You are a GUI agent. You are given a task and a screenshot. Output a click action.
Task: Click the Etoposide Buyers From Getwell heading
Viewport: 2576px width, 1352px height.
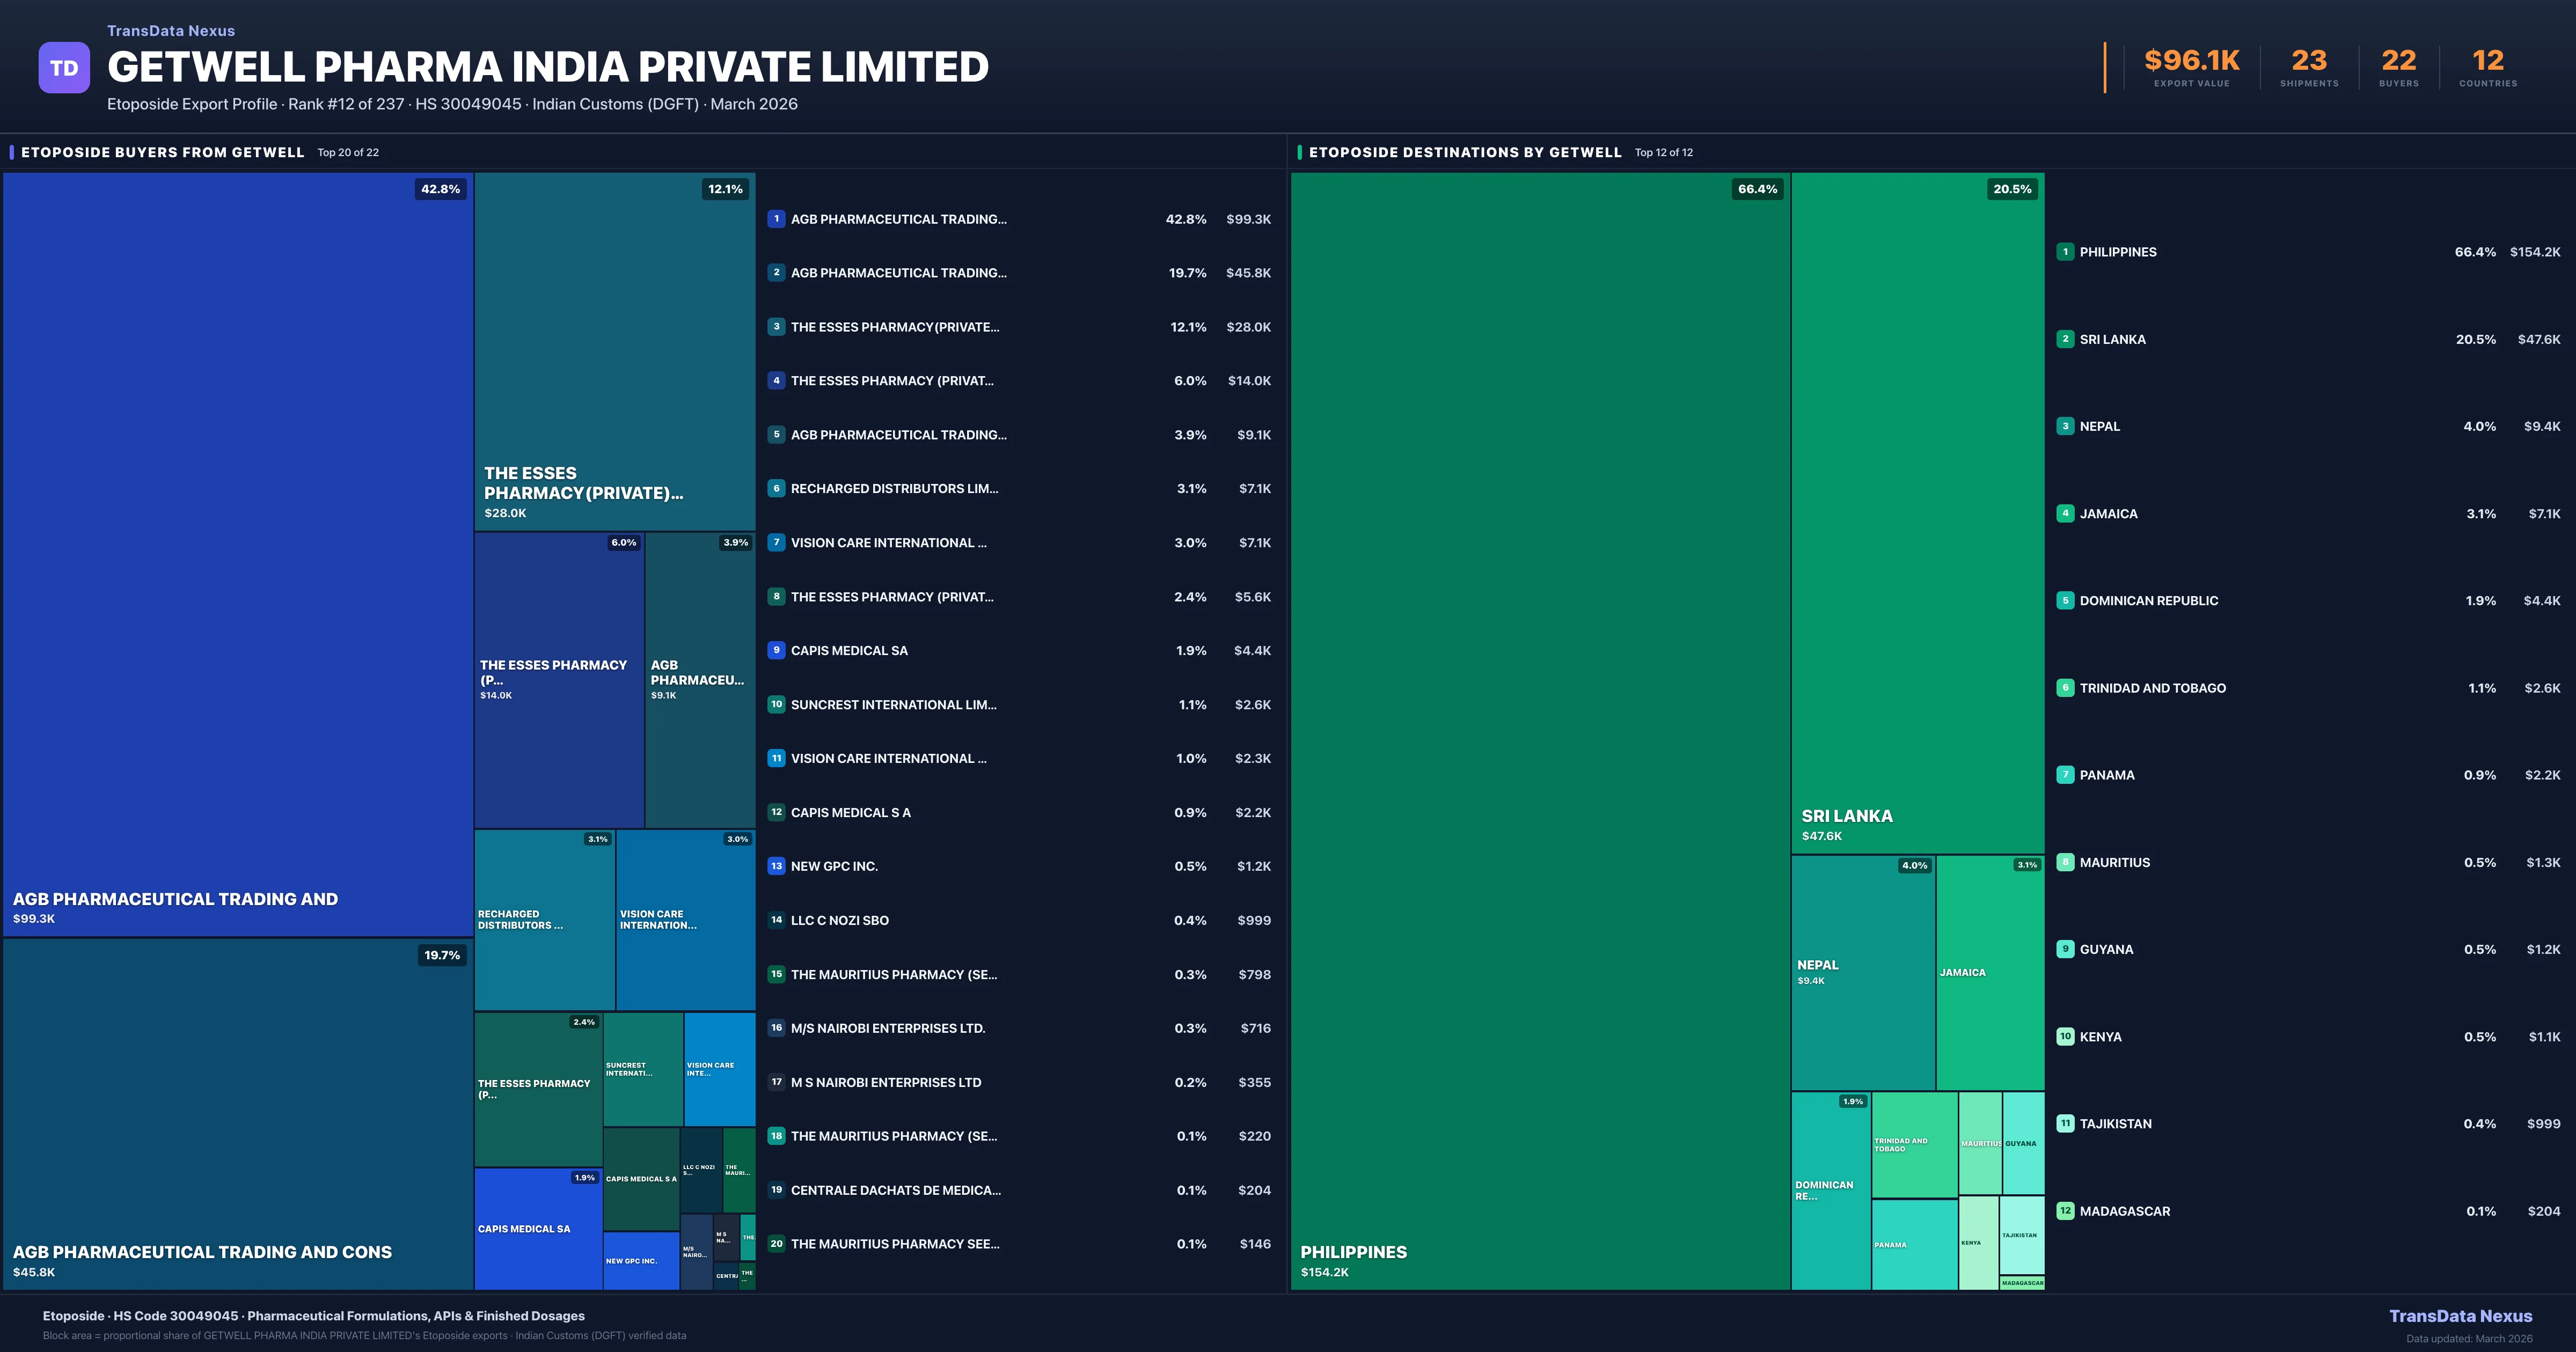click(x=162, y=152)
